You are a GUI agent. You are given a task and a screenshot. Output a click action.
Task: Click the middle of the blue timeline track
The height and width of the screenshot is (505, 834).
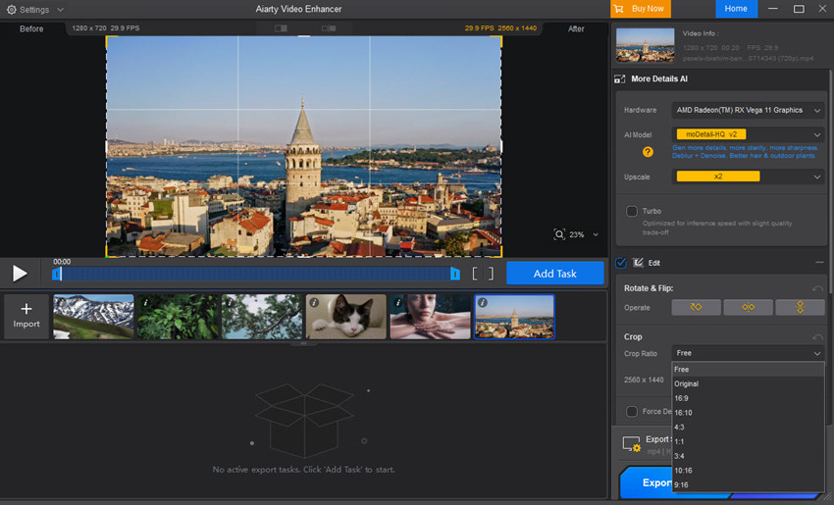[256, 274]
